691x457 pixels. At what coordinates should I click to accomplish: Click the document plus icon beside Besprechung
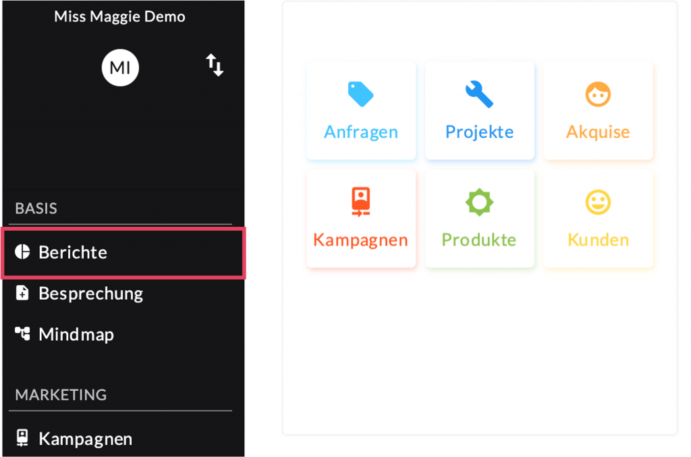pyautogui.click(x=22, y=294)
